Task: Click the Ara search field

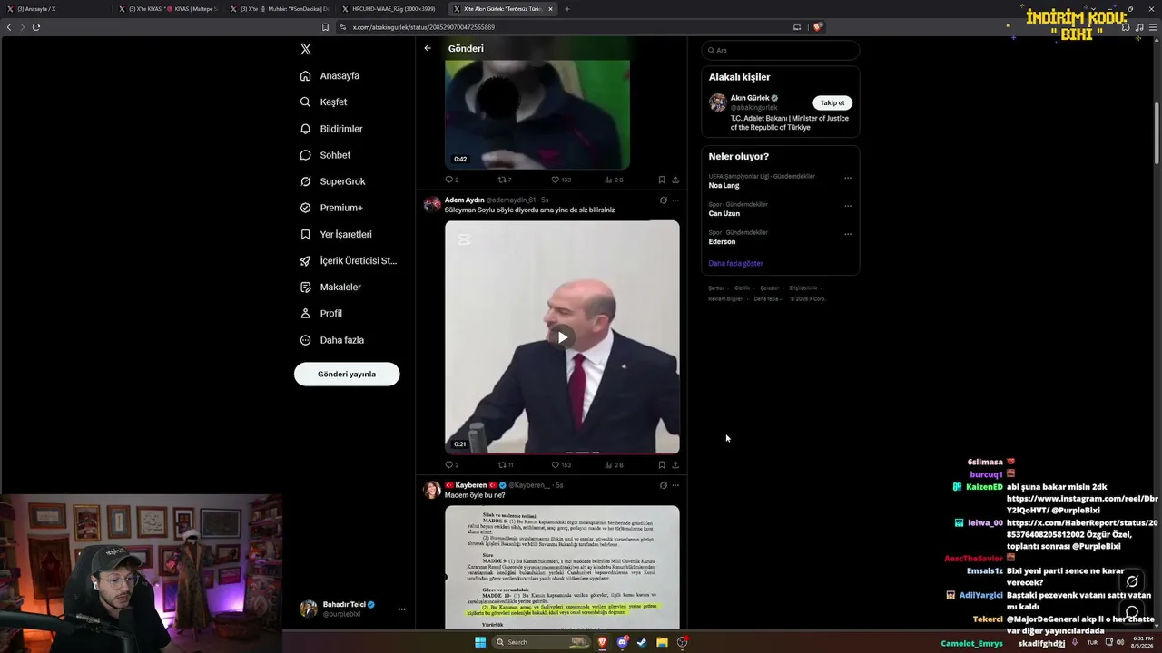Action: 781,50
